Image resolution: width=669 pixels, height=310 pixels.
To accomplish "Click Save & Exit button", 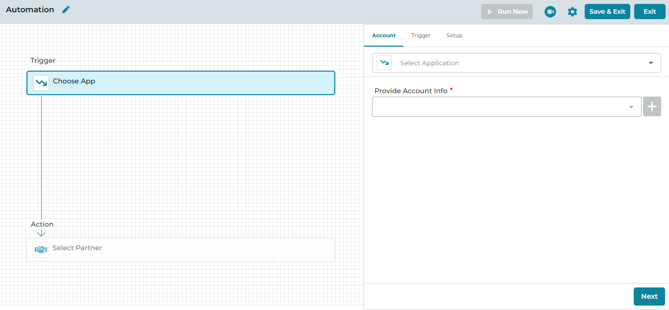I will coord(607,12).
